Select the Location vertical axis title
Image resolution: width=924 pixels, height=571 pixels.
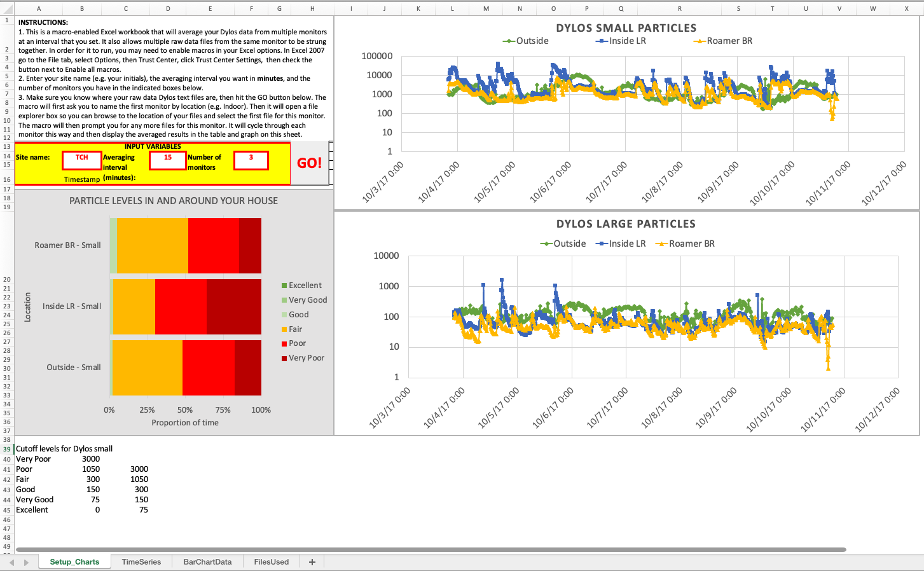(x=27, y=307)
